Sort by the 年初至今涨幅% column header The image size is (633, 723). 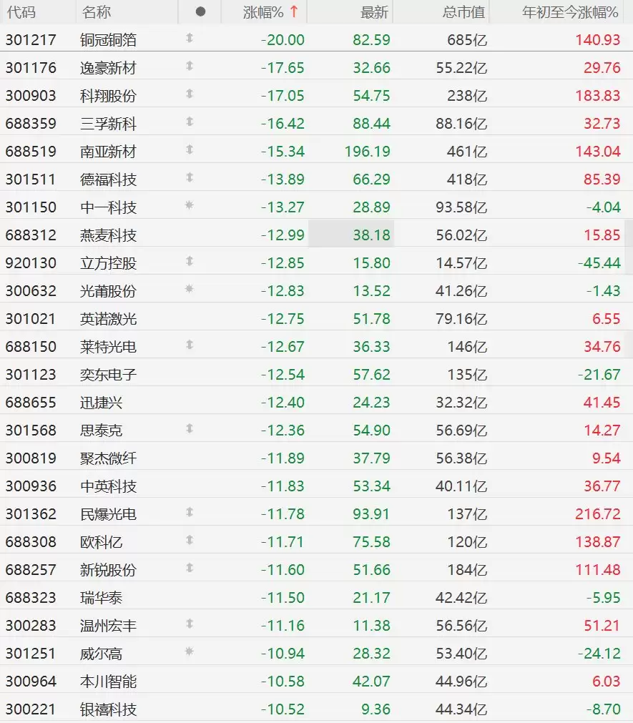point(570,12)
